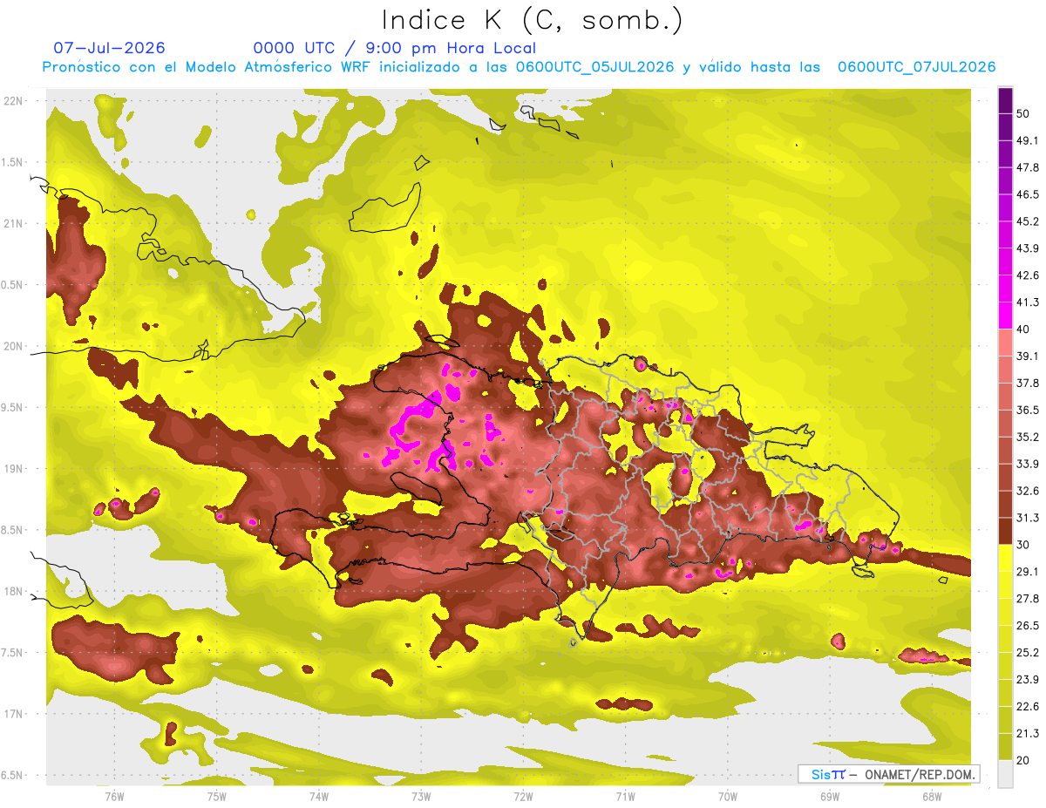Click the latitude label '19N'

[15, 469]
